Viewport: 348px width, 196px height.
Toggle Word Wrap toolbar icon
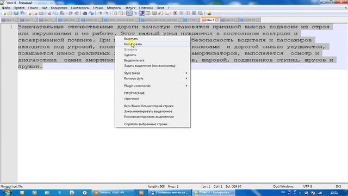pos(129,13)
